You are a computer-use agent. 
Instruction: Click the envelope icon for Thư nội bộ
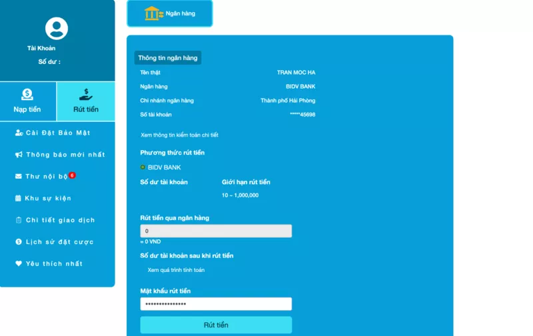point(19,177)
